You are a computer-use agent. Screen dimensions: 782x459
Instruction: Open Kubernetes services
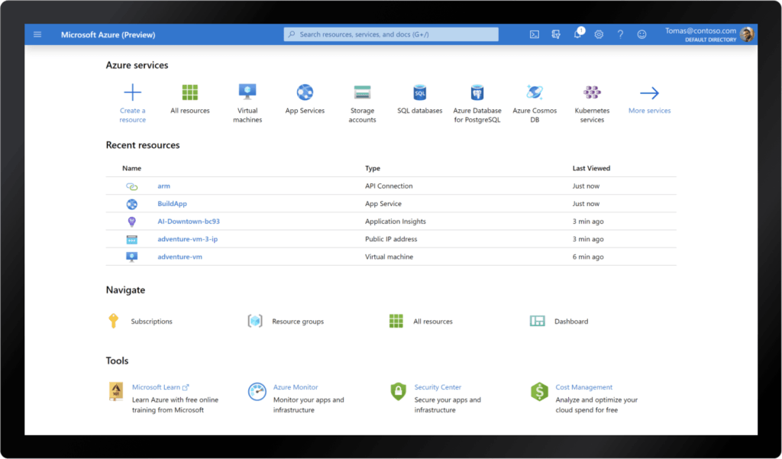pyautogui.click(x=592, y=92)
